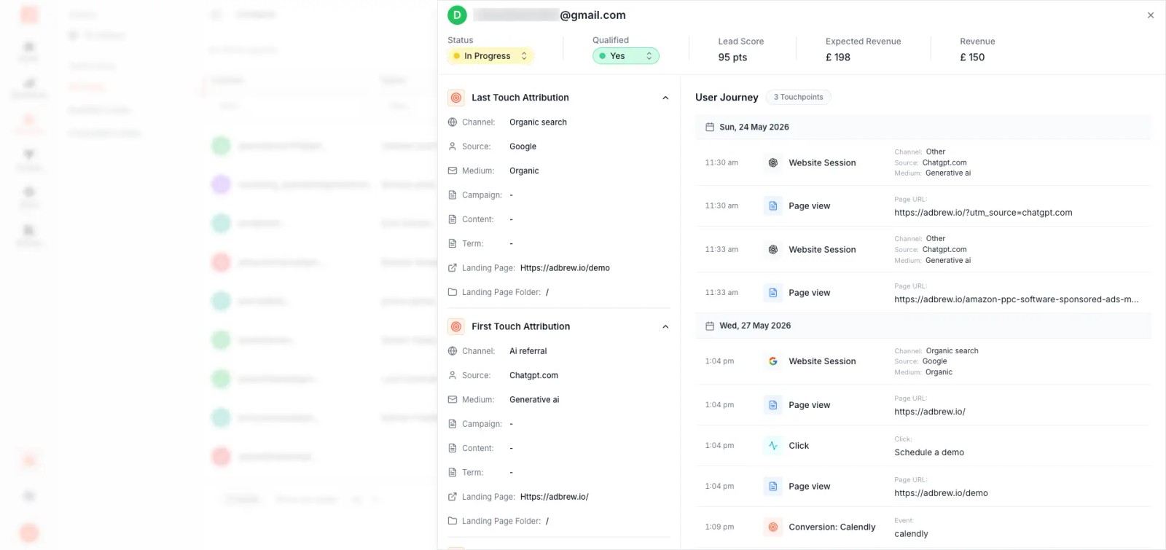Click Last Touch Channel value Organic search
Screen dimensions: 1166x550
tap(538, 122)
